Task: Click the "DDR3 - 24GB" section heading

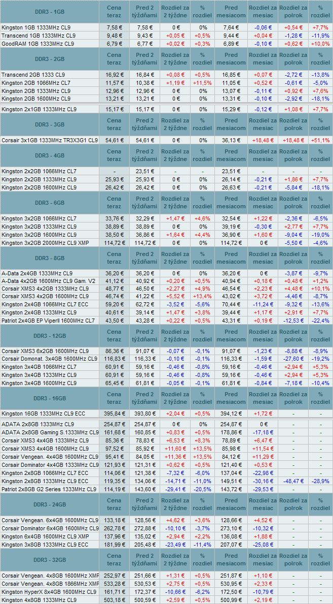Action: tap(50, 504)
